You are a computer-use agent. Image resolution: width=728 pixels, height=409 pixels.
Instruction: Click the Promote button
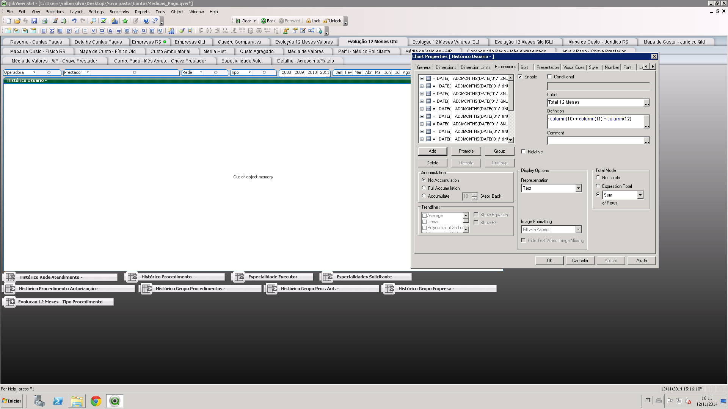[466, 151]
